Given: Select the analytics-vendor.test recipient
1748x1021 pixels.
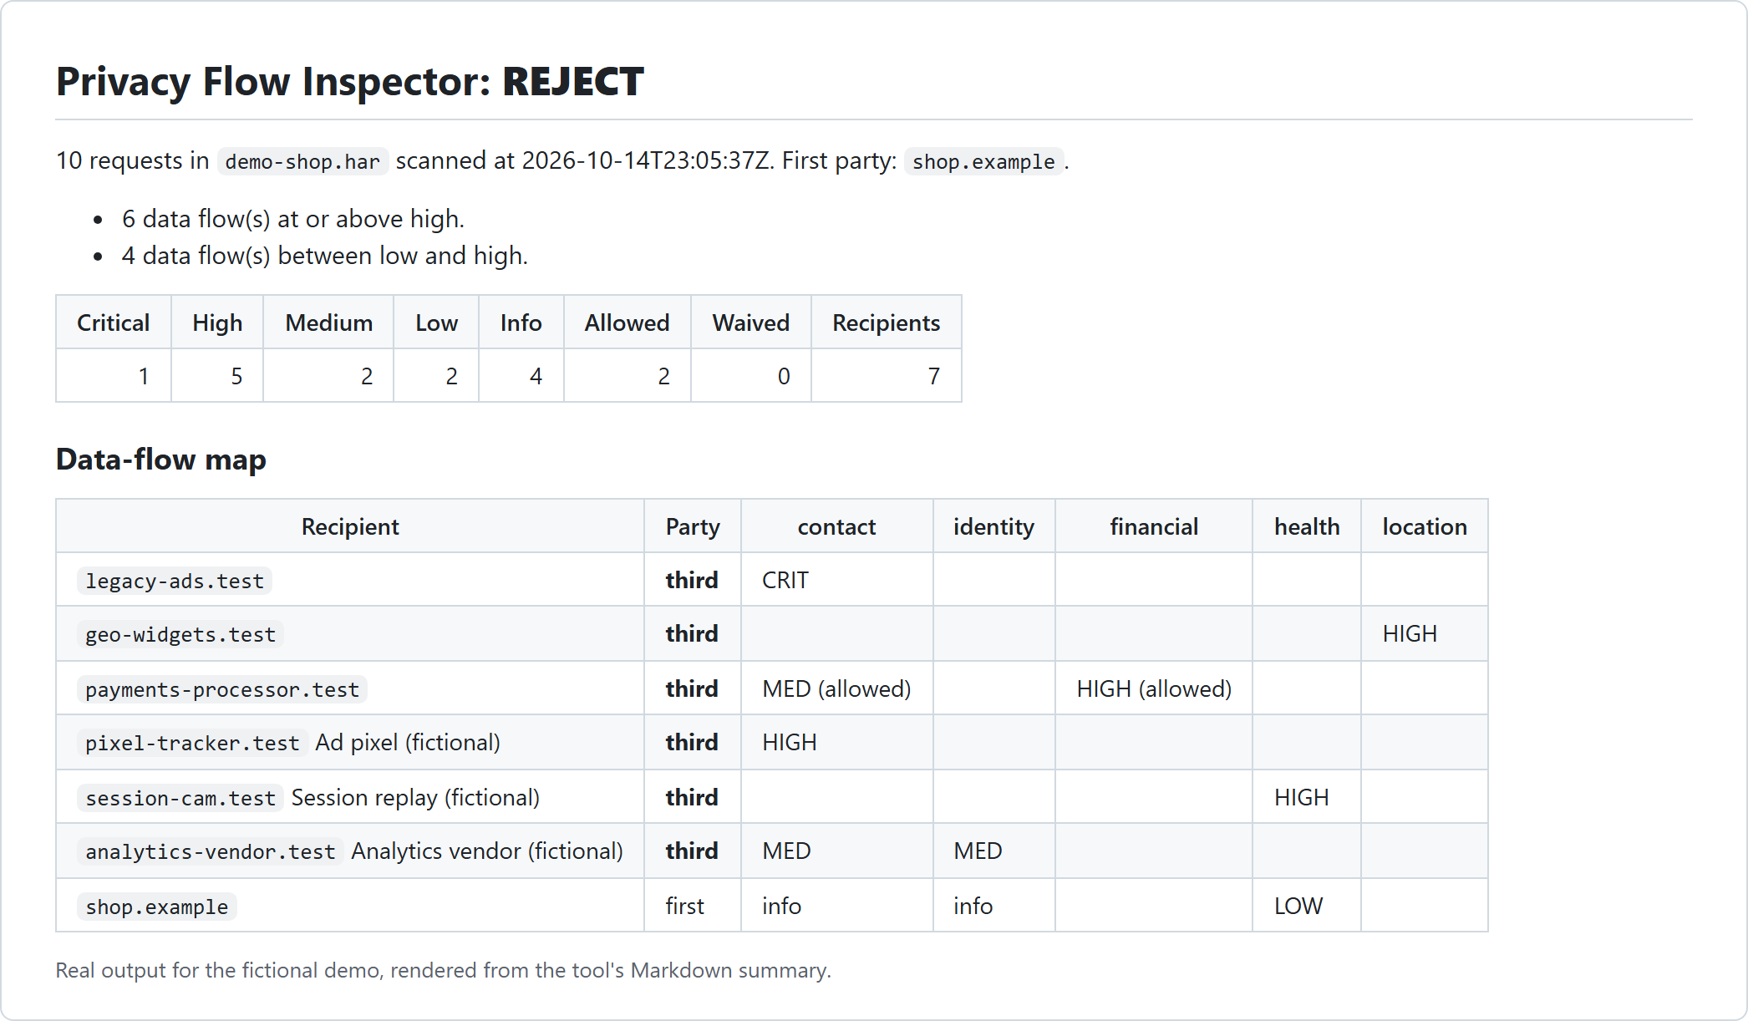Looking at the screenshot, I should (211, 851).
